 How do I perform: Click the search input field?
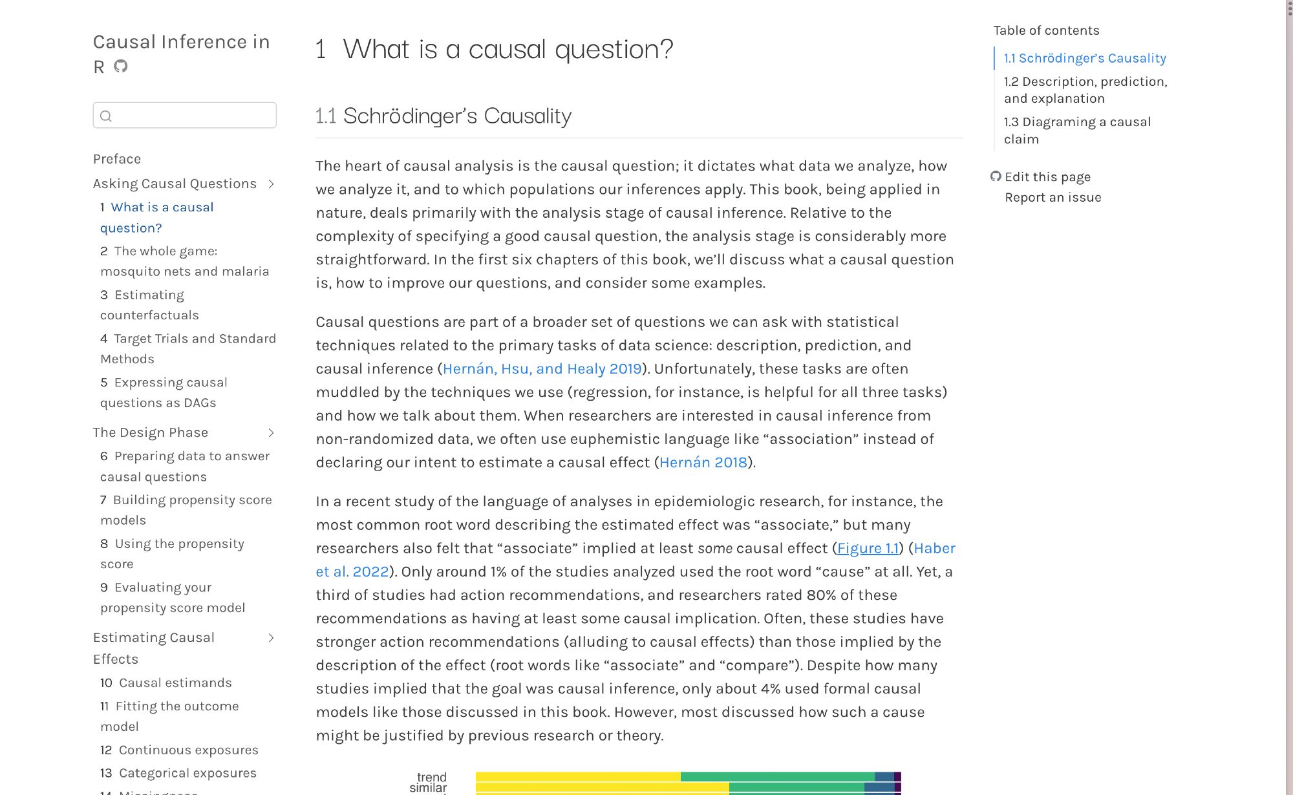coord(185,116)
